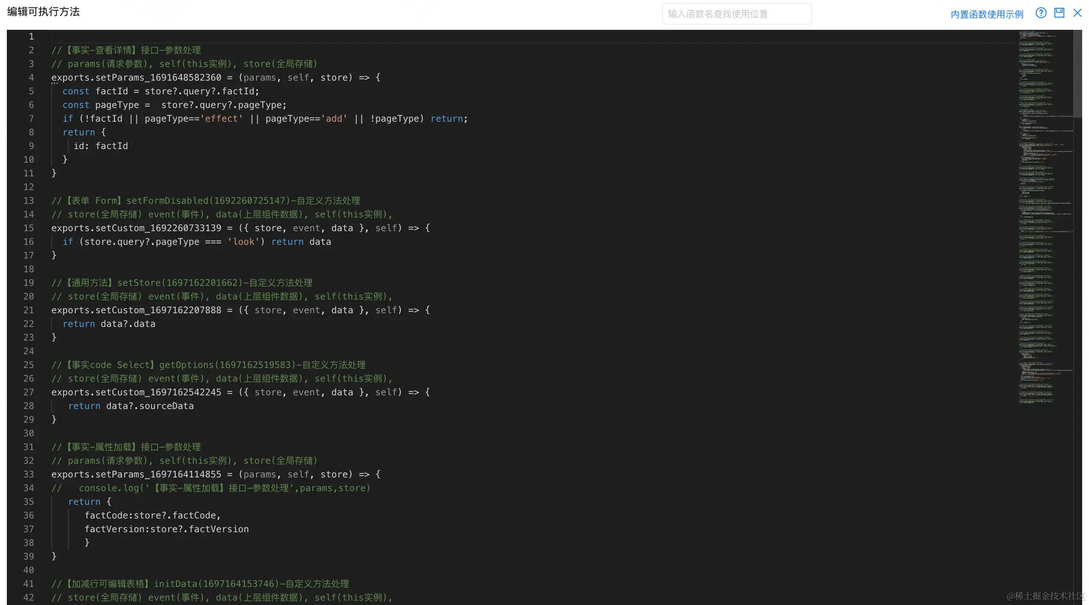The width and height of the screenshot is (1089, 605).
Task: Click line number 33 in gutter
Action: coord(29,475)
